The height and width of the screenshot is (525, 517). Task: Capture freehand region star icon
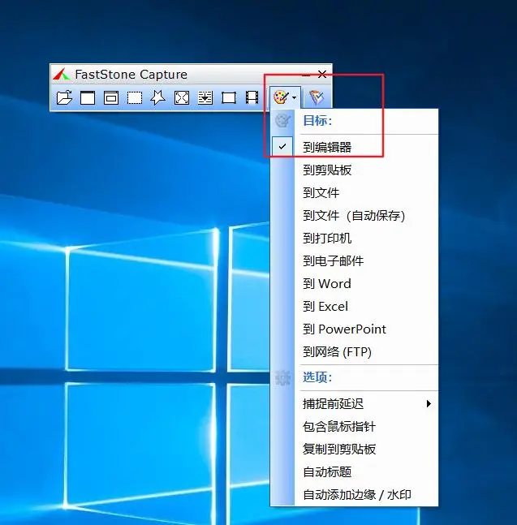[158, 97]
